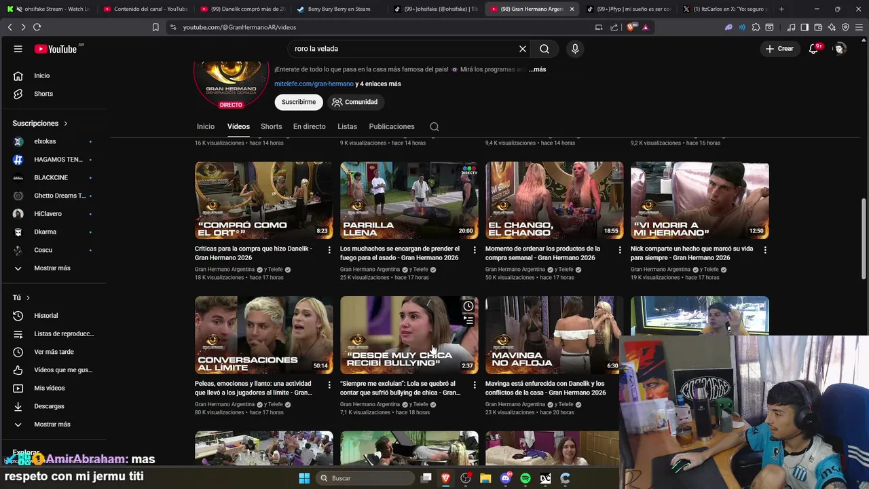This screenshot has width=869, height=489.
Task: Expand Suscripciones section chevron
Action: (66, 124)
